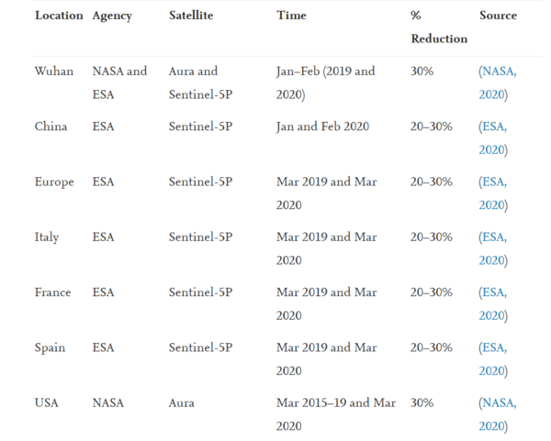This screenshot has width=551, height=441.
Task: Follow the NASA, 2020 link in USA row
Action: 498,414
